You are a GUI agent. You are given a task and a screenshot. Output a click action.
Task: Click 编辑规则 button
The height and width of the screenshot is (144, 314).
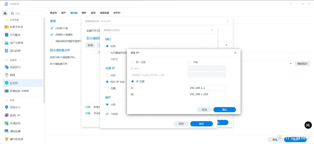302,64
